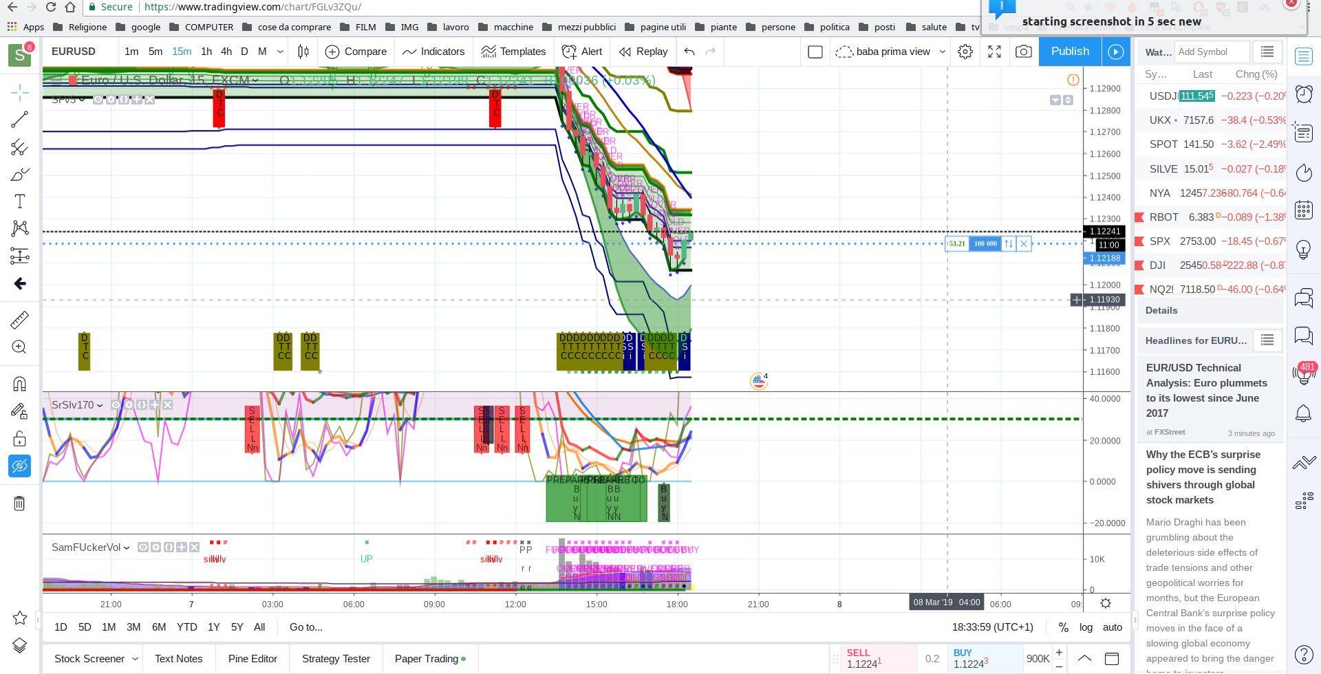The width and height of the screenshot is (1321, 674).
Task: Click Go to... date
Action: [306, 627]
